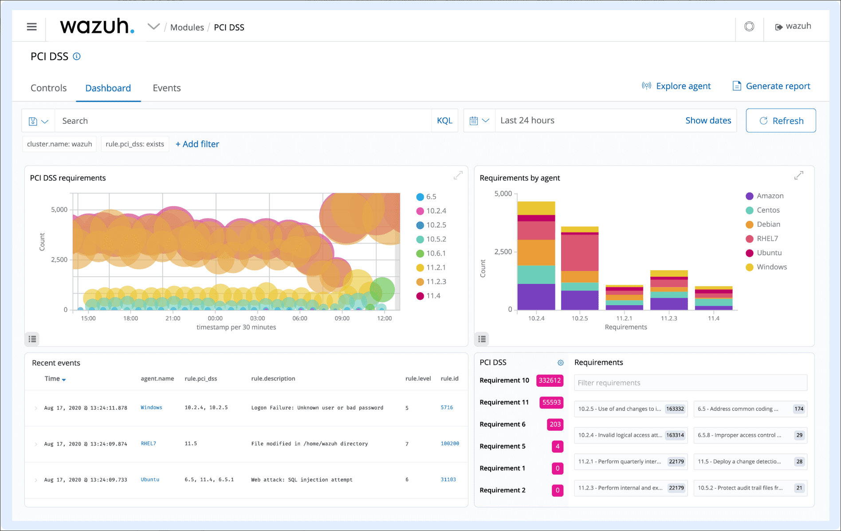This screenshot has height=531, width=841.
Task: Click the Filter requirements input field
Action: click(x=690, y=383)
